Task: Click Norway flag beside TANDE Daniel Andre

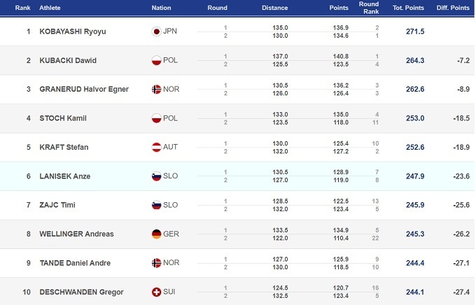Action: [157, 262]
